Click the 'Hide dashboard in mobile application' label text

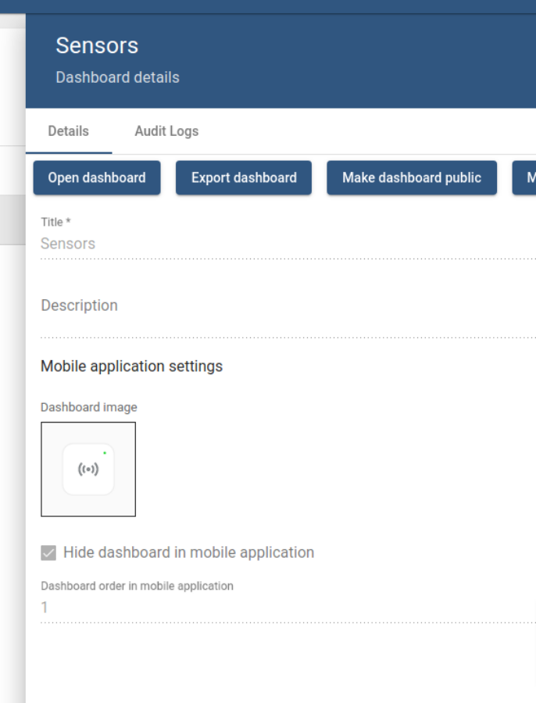coord(188,553)
